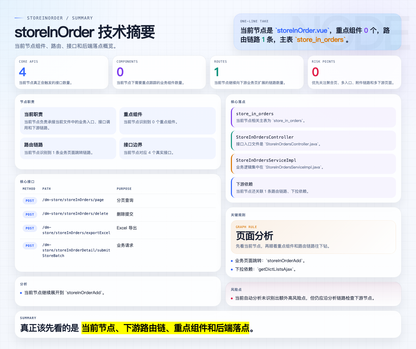
Task: Click POST badge for storeInOrders/delete
Action: [30, 215]
